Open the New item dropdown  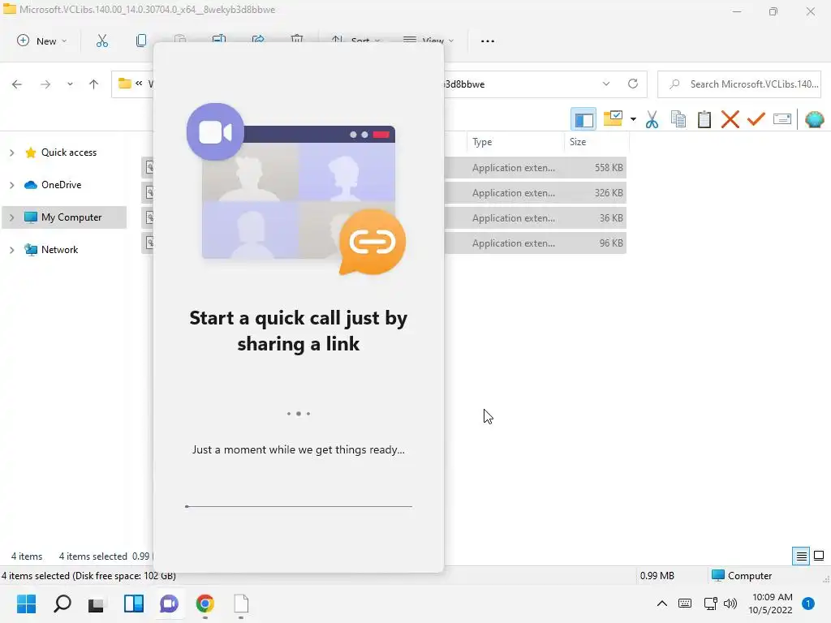point(42,41)
